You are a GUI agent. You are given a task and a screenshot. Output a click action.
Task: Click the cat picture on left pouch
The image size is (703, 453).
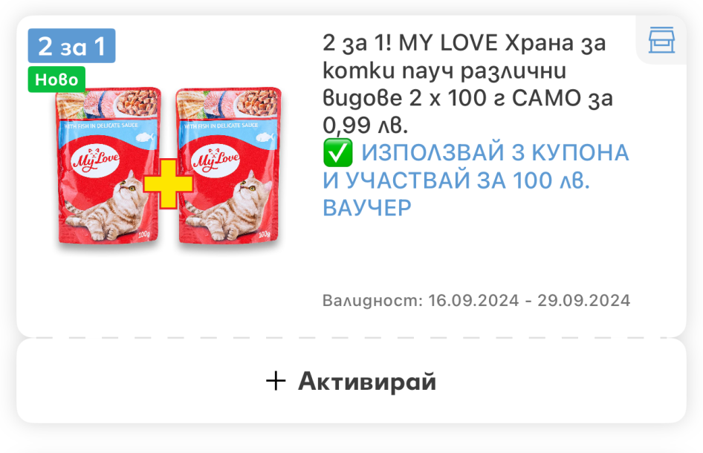point(109,206)
